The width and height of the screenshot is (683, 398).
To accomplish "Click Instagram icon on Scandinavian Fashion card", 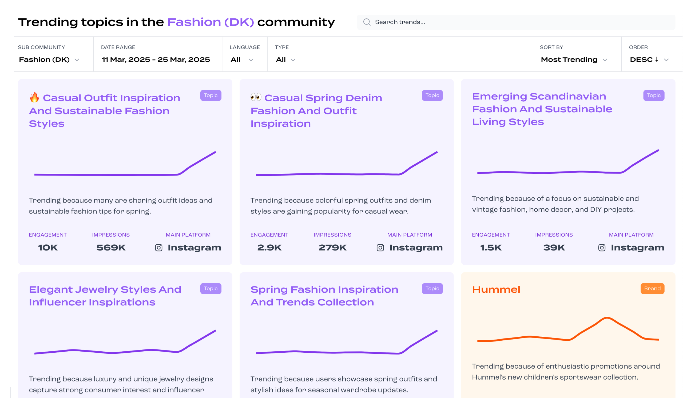I will click(601, 248).
